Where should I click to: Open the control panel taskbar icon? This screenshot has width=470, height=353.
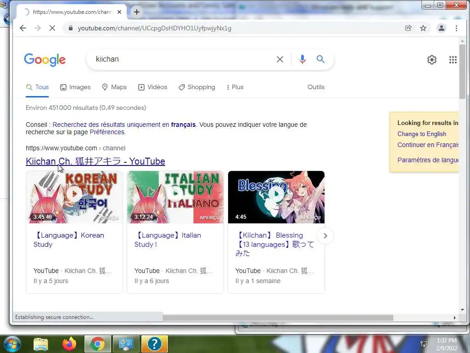click(126, 344)
